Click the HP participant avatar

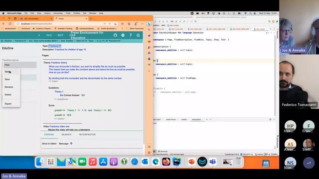click(x=290, y=126)
